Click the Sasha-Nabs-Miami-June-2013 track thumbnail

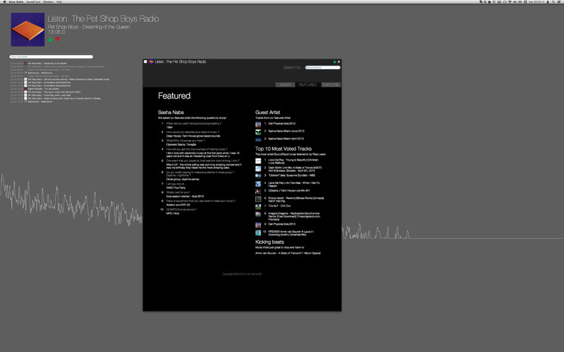click(258, 132)
